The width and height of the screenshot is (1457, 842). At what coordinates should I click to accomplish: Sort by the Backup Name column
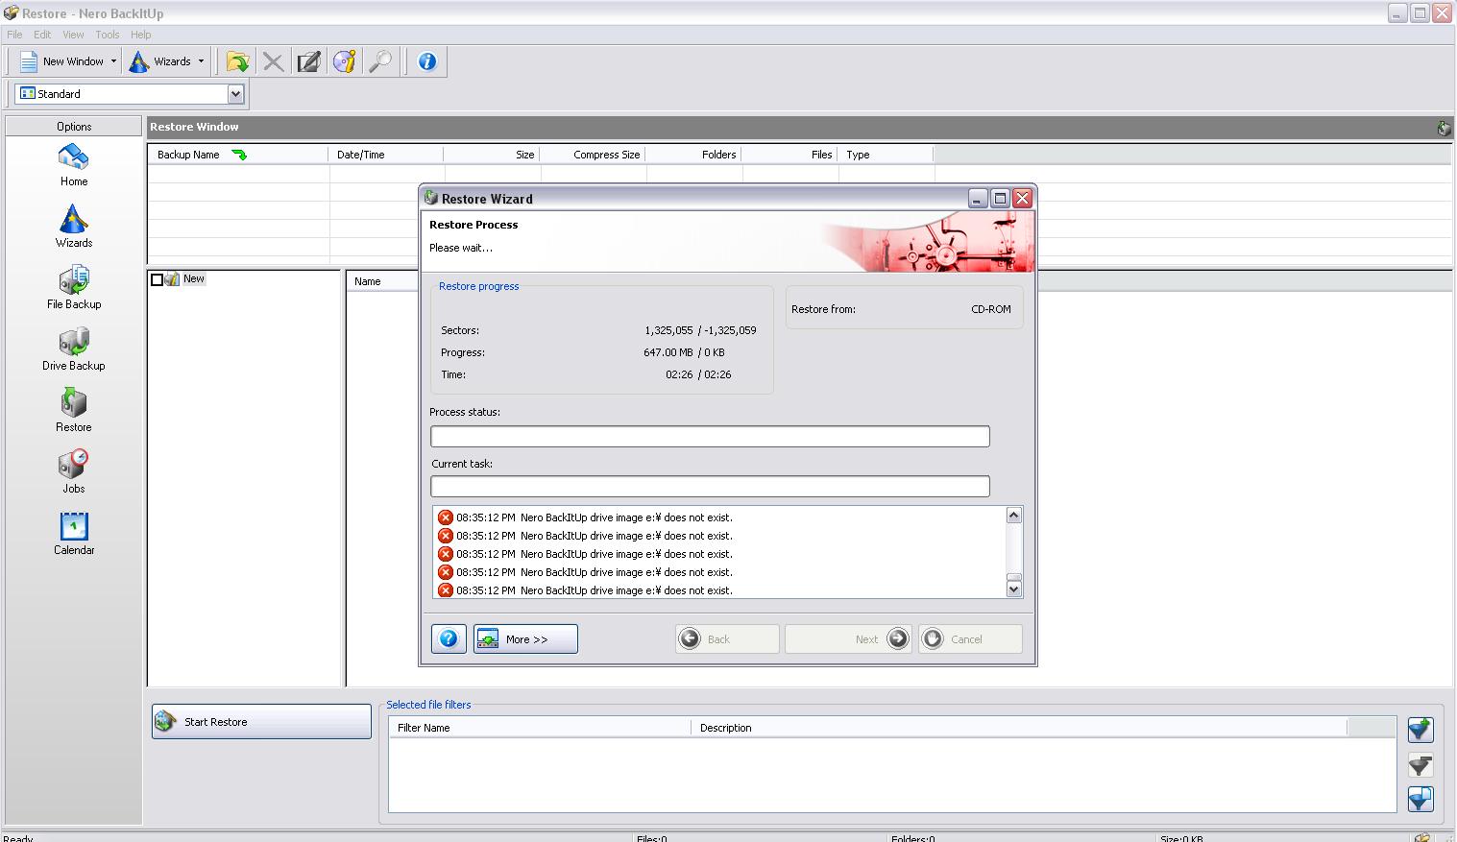click(188, 155)
